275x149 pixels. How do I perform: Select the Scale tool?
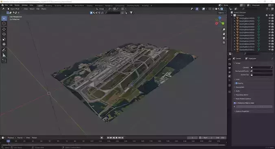[x=4, y=39]
